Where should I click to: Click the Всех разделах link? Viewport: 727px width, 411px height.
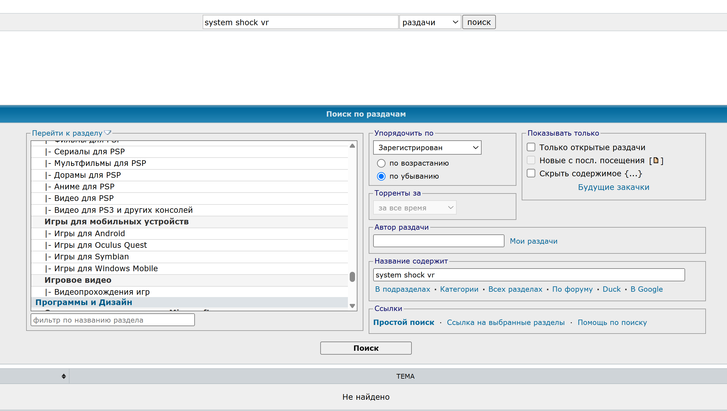[x=515, y=289]
